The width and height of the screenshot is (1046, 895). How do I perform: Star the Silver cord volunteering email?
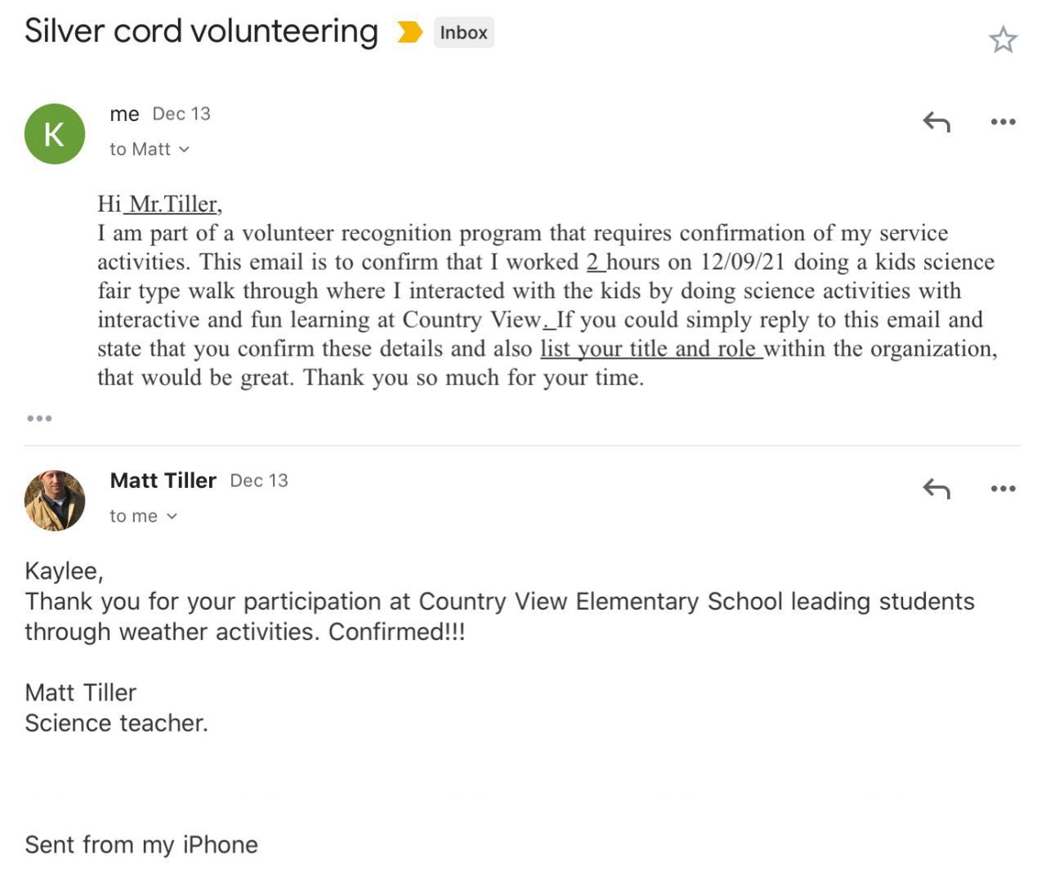[1003, 39]
